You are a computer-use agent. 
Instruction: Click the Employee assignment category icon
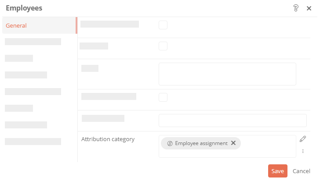click(170, 143)
